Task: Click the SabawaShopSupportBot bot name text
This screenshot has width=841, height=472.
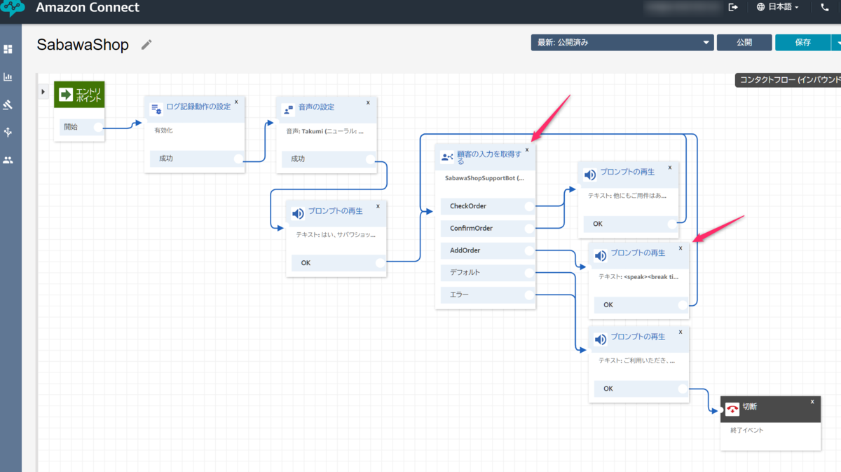Action: [x=484, y=178]
